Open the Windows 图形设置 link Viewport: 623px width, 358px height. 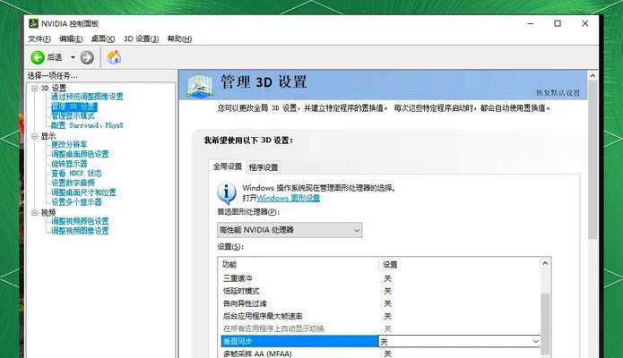(x=289, y=198)
